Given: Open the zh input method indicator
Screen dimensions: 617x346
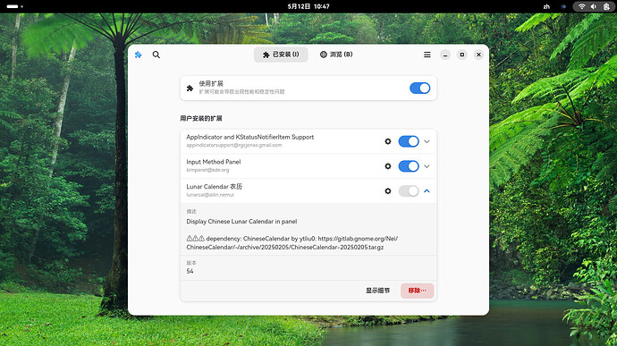Looking at the screenshot, I should (x=546, y=6).
